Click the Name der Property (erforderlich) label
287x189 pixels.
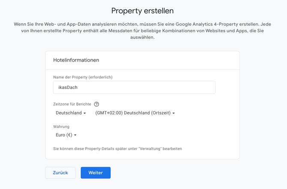pyautogui.click(x=83, y=77)
